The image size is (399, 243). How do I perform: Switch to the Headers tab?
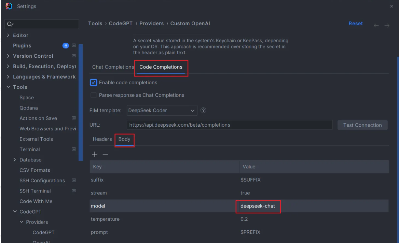[102, 139]
